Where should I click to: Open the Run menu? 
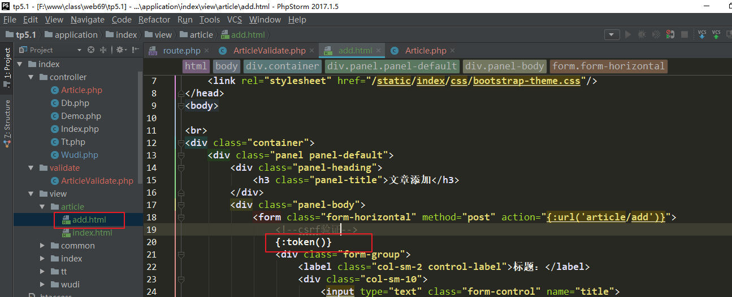185,19
